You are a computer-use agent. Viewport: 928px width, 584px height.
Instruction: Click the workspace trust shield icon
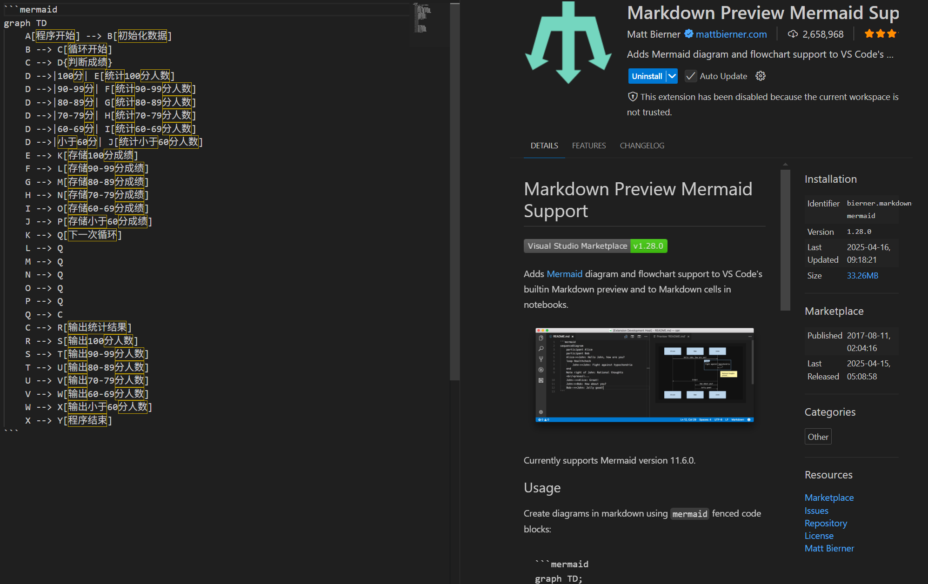pyautogui.click(x=633, y=97)
